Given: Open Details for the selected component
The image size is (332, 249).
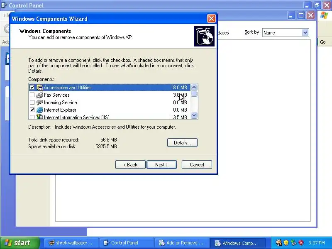Looking at the screenshot, I should pyautogui.click(x=182, y=142).
